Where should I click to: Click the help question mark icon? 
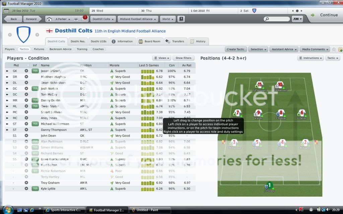click(181, 19)
